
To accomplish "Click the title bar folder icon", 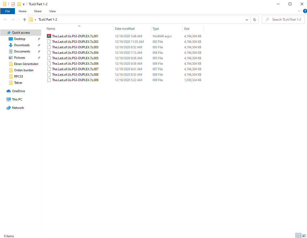I will click(x=4, y=4).
